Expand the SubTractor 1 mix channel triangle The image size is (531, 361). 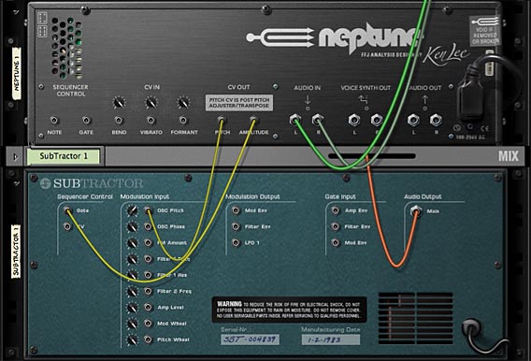point(16,157)
